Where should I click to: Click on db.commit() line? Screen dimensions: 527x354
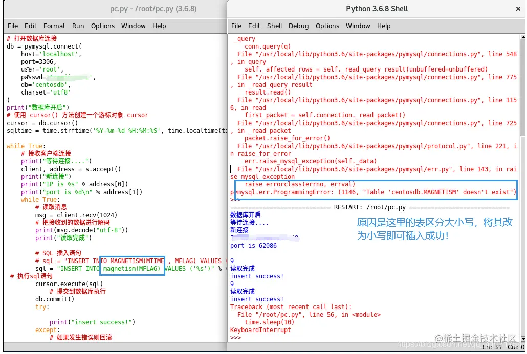[x=55, y=299]
